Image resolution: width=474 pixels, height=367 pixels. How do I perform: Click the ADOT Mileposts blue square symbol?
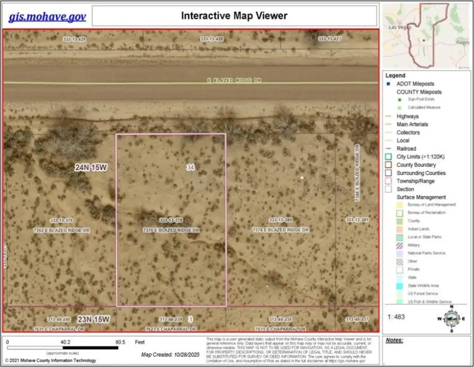[388, 84]
